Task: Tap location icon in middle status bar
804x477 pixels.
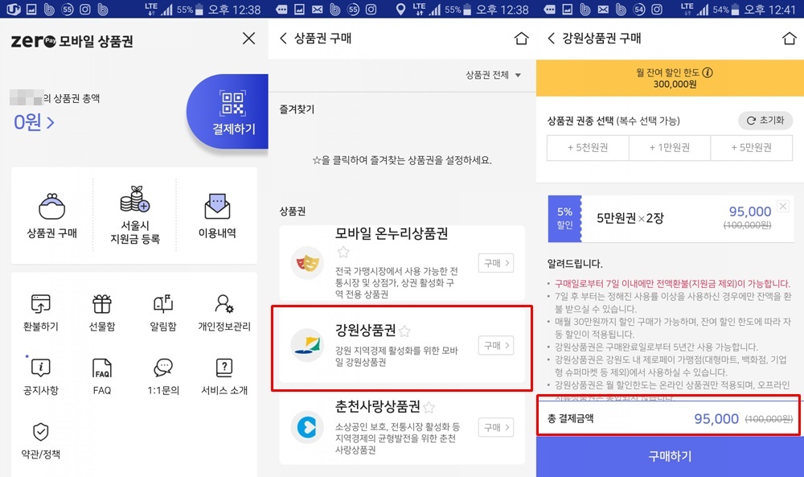Action: coord(400,9)
